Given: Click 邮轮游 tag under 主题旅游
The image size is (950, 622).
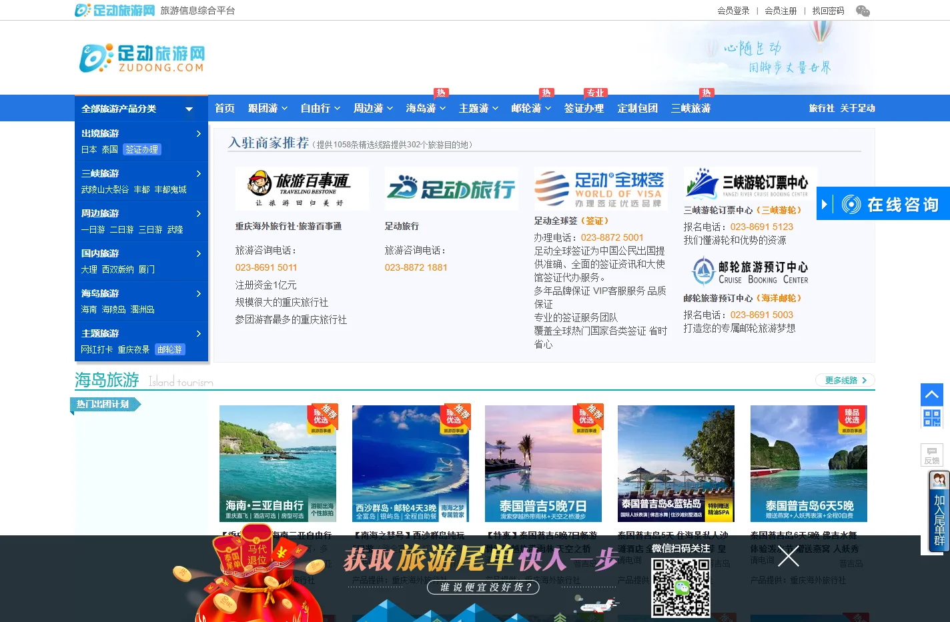Looking at the screenshot, I should coord(169,349).
